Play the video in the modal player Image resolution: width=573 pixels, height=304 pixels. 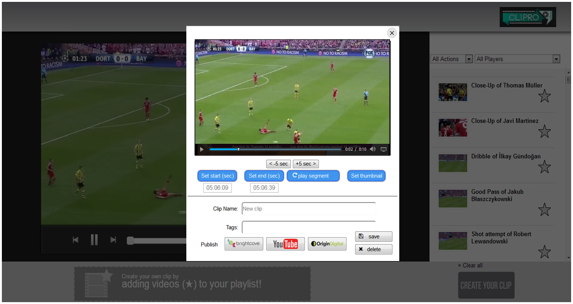point(202,149)
